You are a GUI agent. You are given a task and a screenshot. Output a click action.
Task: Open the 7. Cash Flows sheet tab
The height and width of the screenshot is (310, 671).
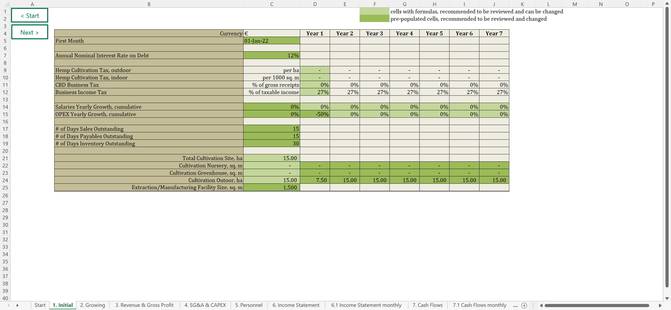(x=427, y=305)
